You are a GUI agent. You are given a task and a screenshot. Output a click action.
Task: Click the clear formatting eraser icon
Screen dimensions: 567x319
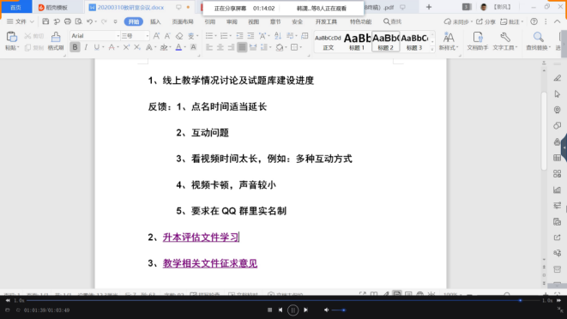tap(179, 36)
